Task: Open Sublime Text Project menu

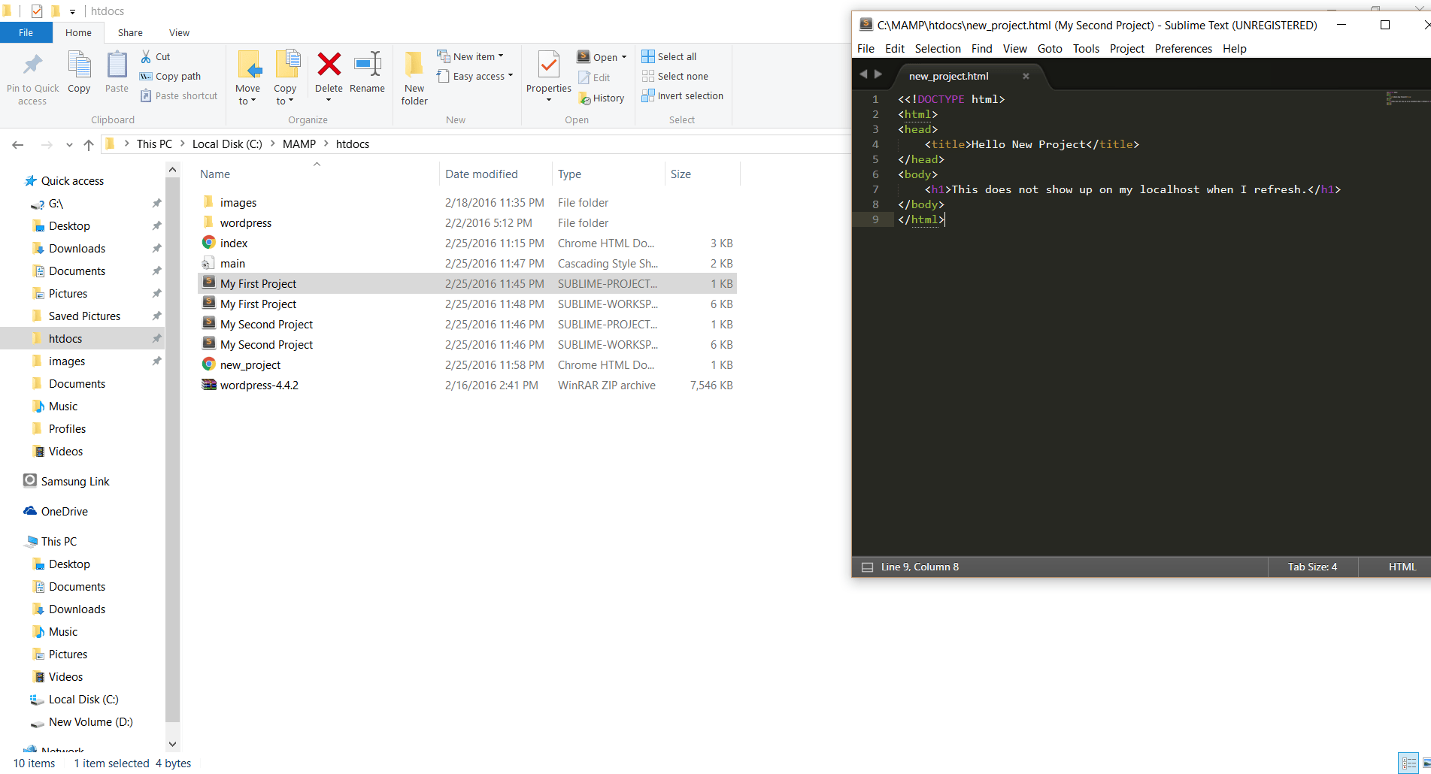Action: coord(1126,48)
